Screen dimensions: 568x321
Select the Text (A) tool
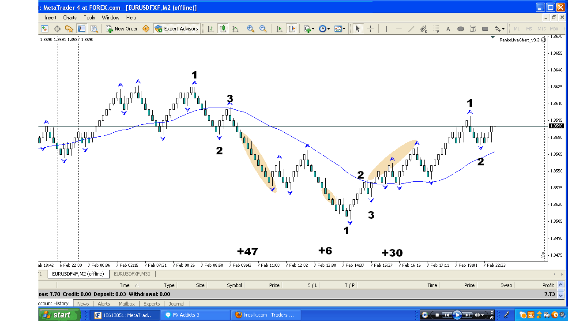pyautogui.click(x=448, y=29)
